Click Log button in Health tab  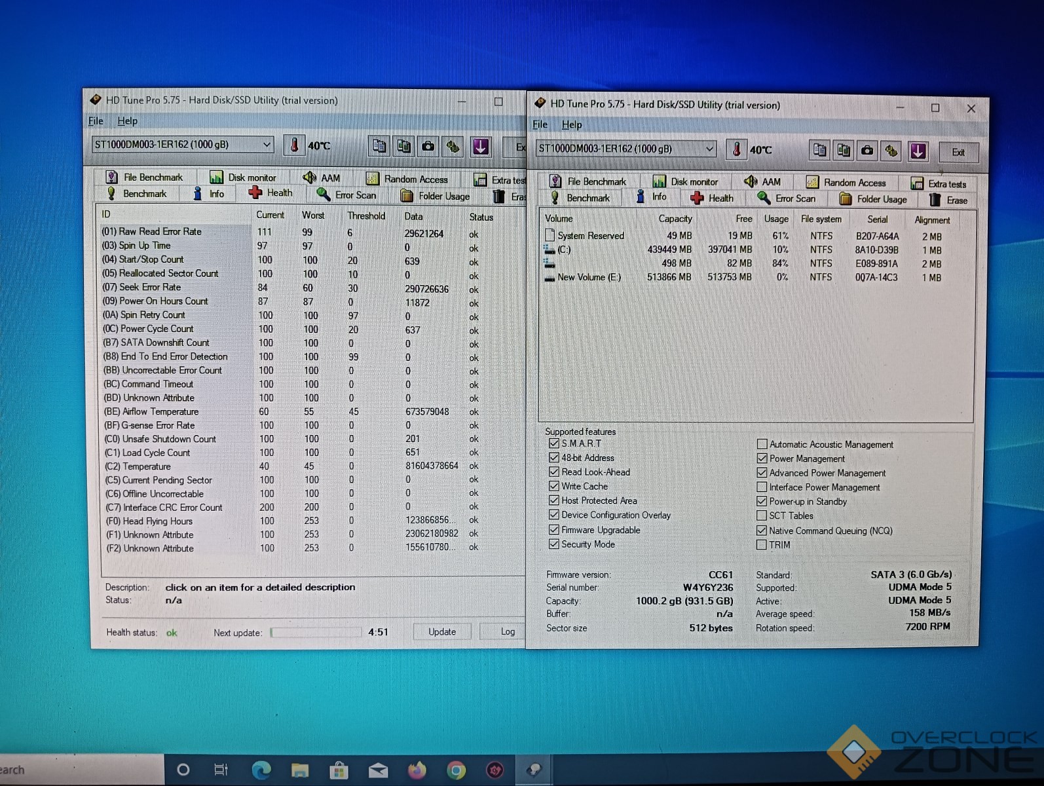coord(503,632)
